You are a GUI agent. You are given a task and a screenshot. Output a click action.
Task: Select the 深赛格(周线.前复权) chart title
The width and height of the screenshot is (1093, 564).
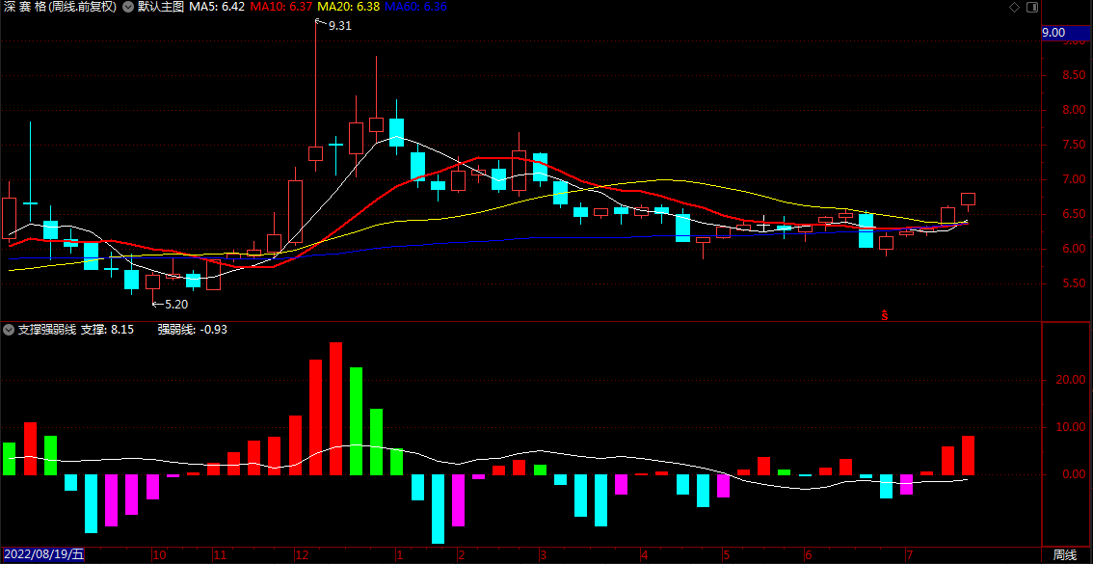coord(59,7)
